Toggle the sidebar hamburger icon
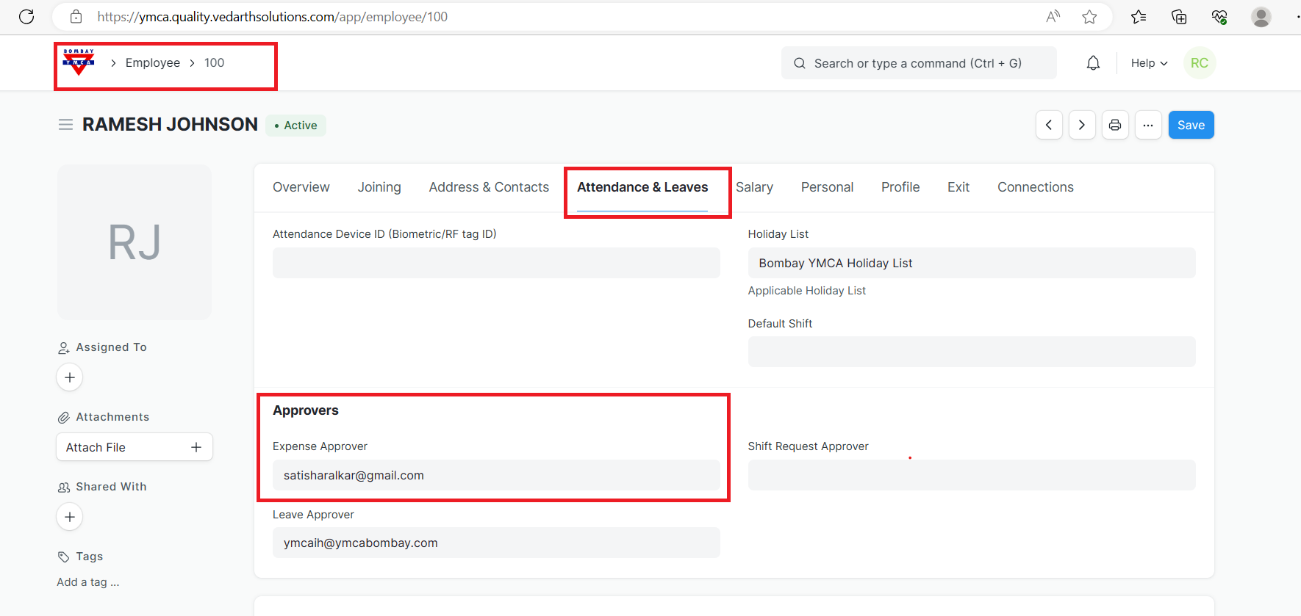The width and height of the screenshot is (1301, 616). pos(65,125)
